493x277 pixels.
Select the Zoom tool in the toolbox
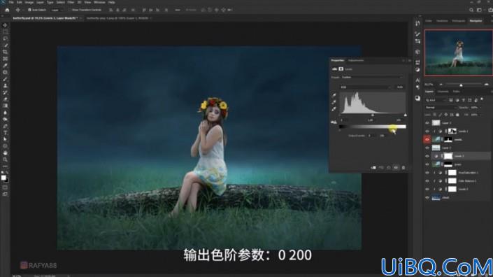click(x=5, y=159)
